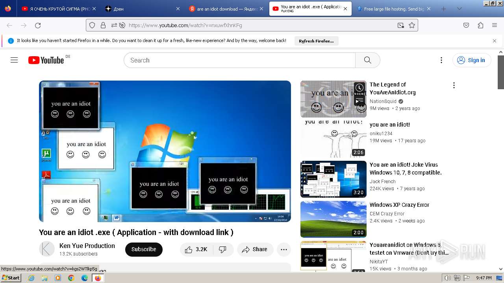This screenshot has width=504, height=283.
Task: Subscribe to Ken Yue Production
Action: click(144, 250)
